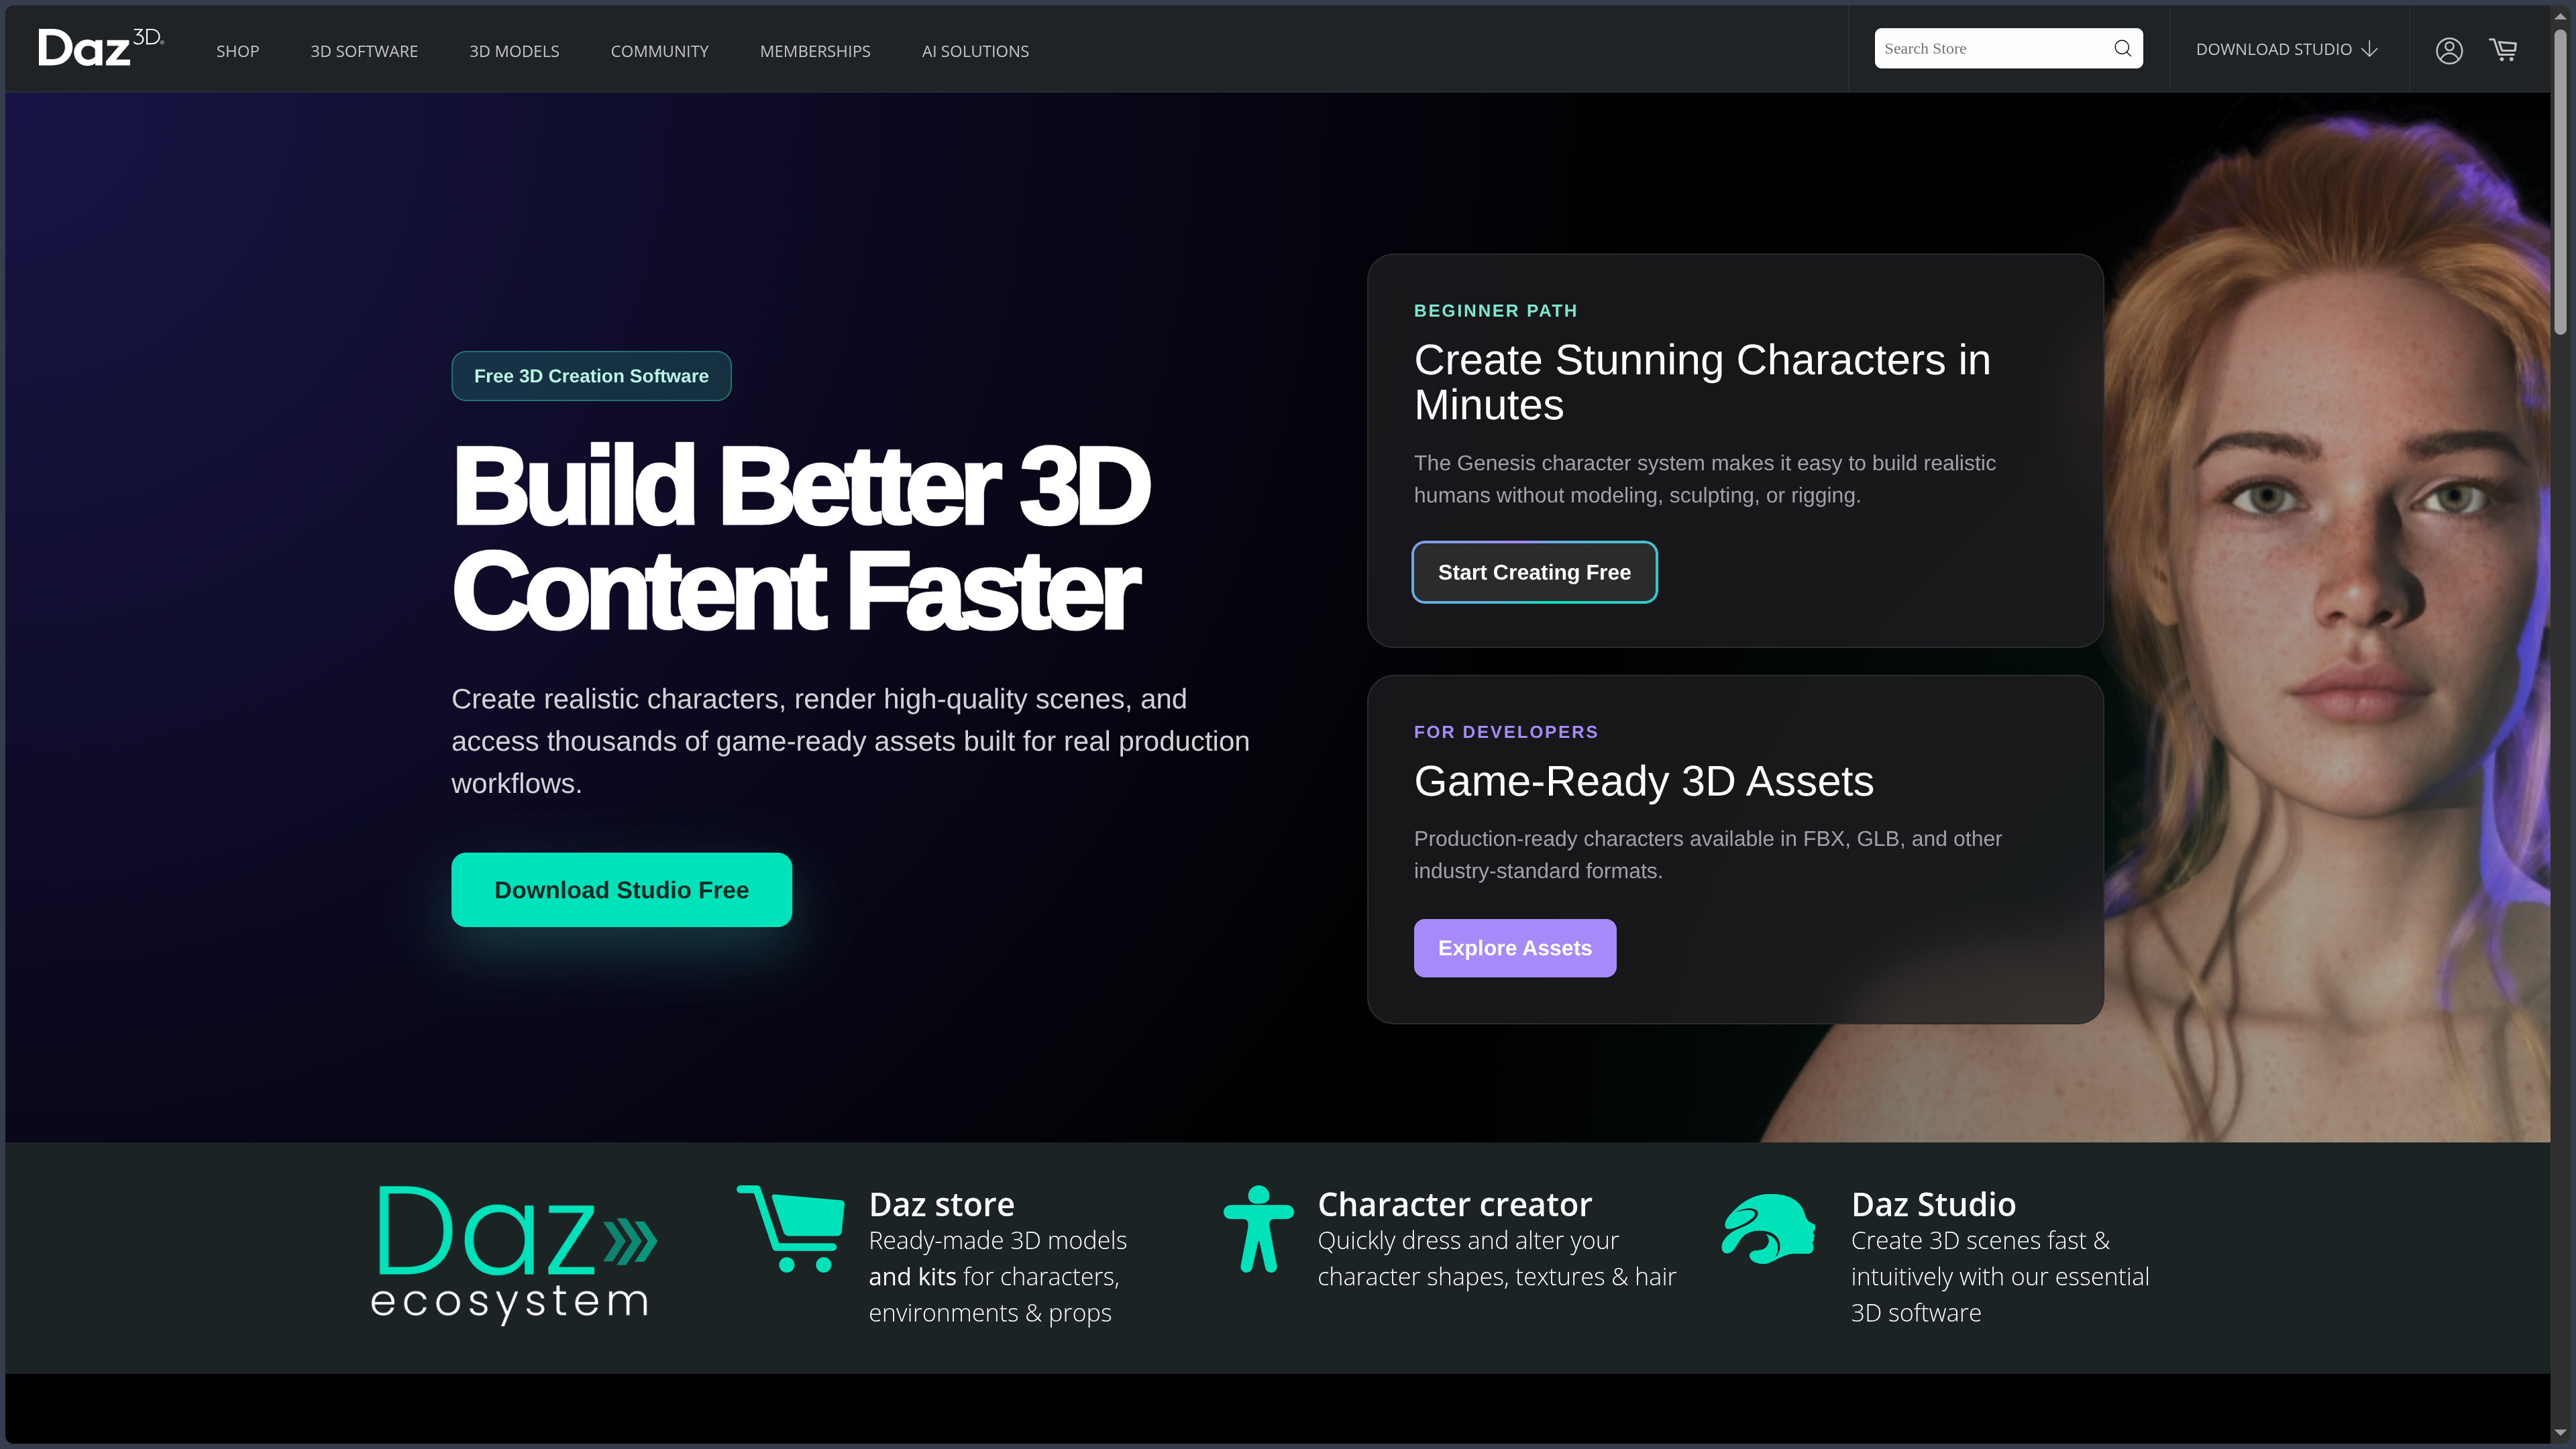Click 'Create Stunning Characters in Minutes' heading
Screen dimensions: 2576x1449
(1702, 382)
